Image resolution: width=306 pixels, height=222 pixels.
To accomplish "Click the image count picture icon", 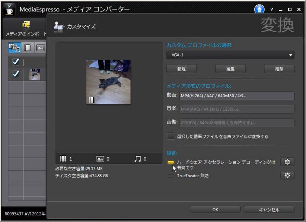I will coord(100,158).
